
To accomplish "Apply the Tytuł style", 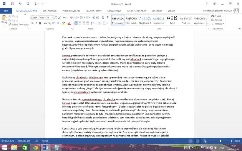I will [x=172, y=20].
